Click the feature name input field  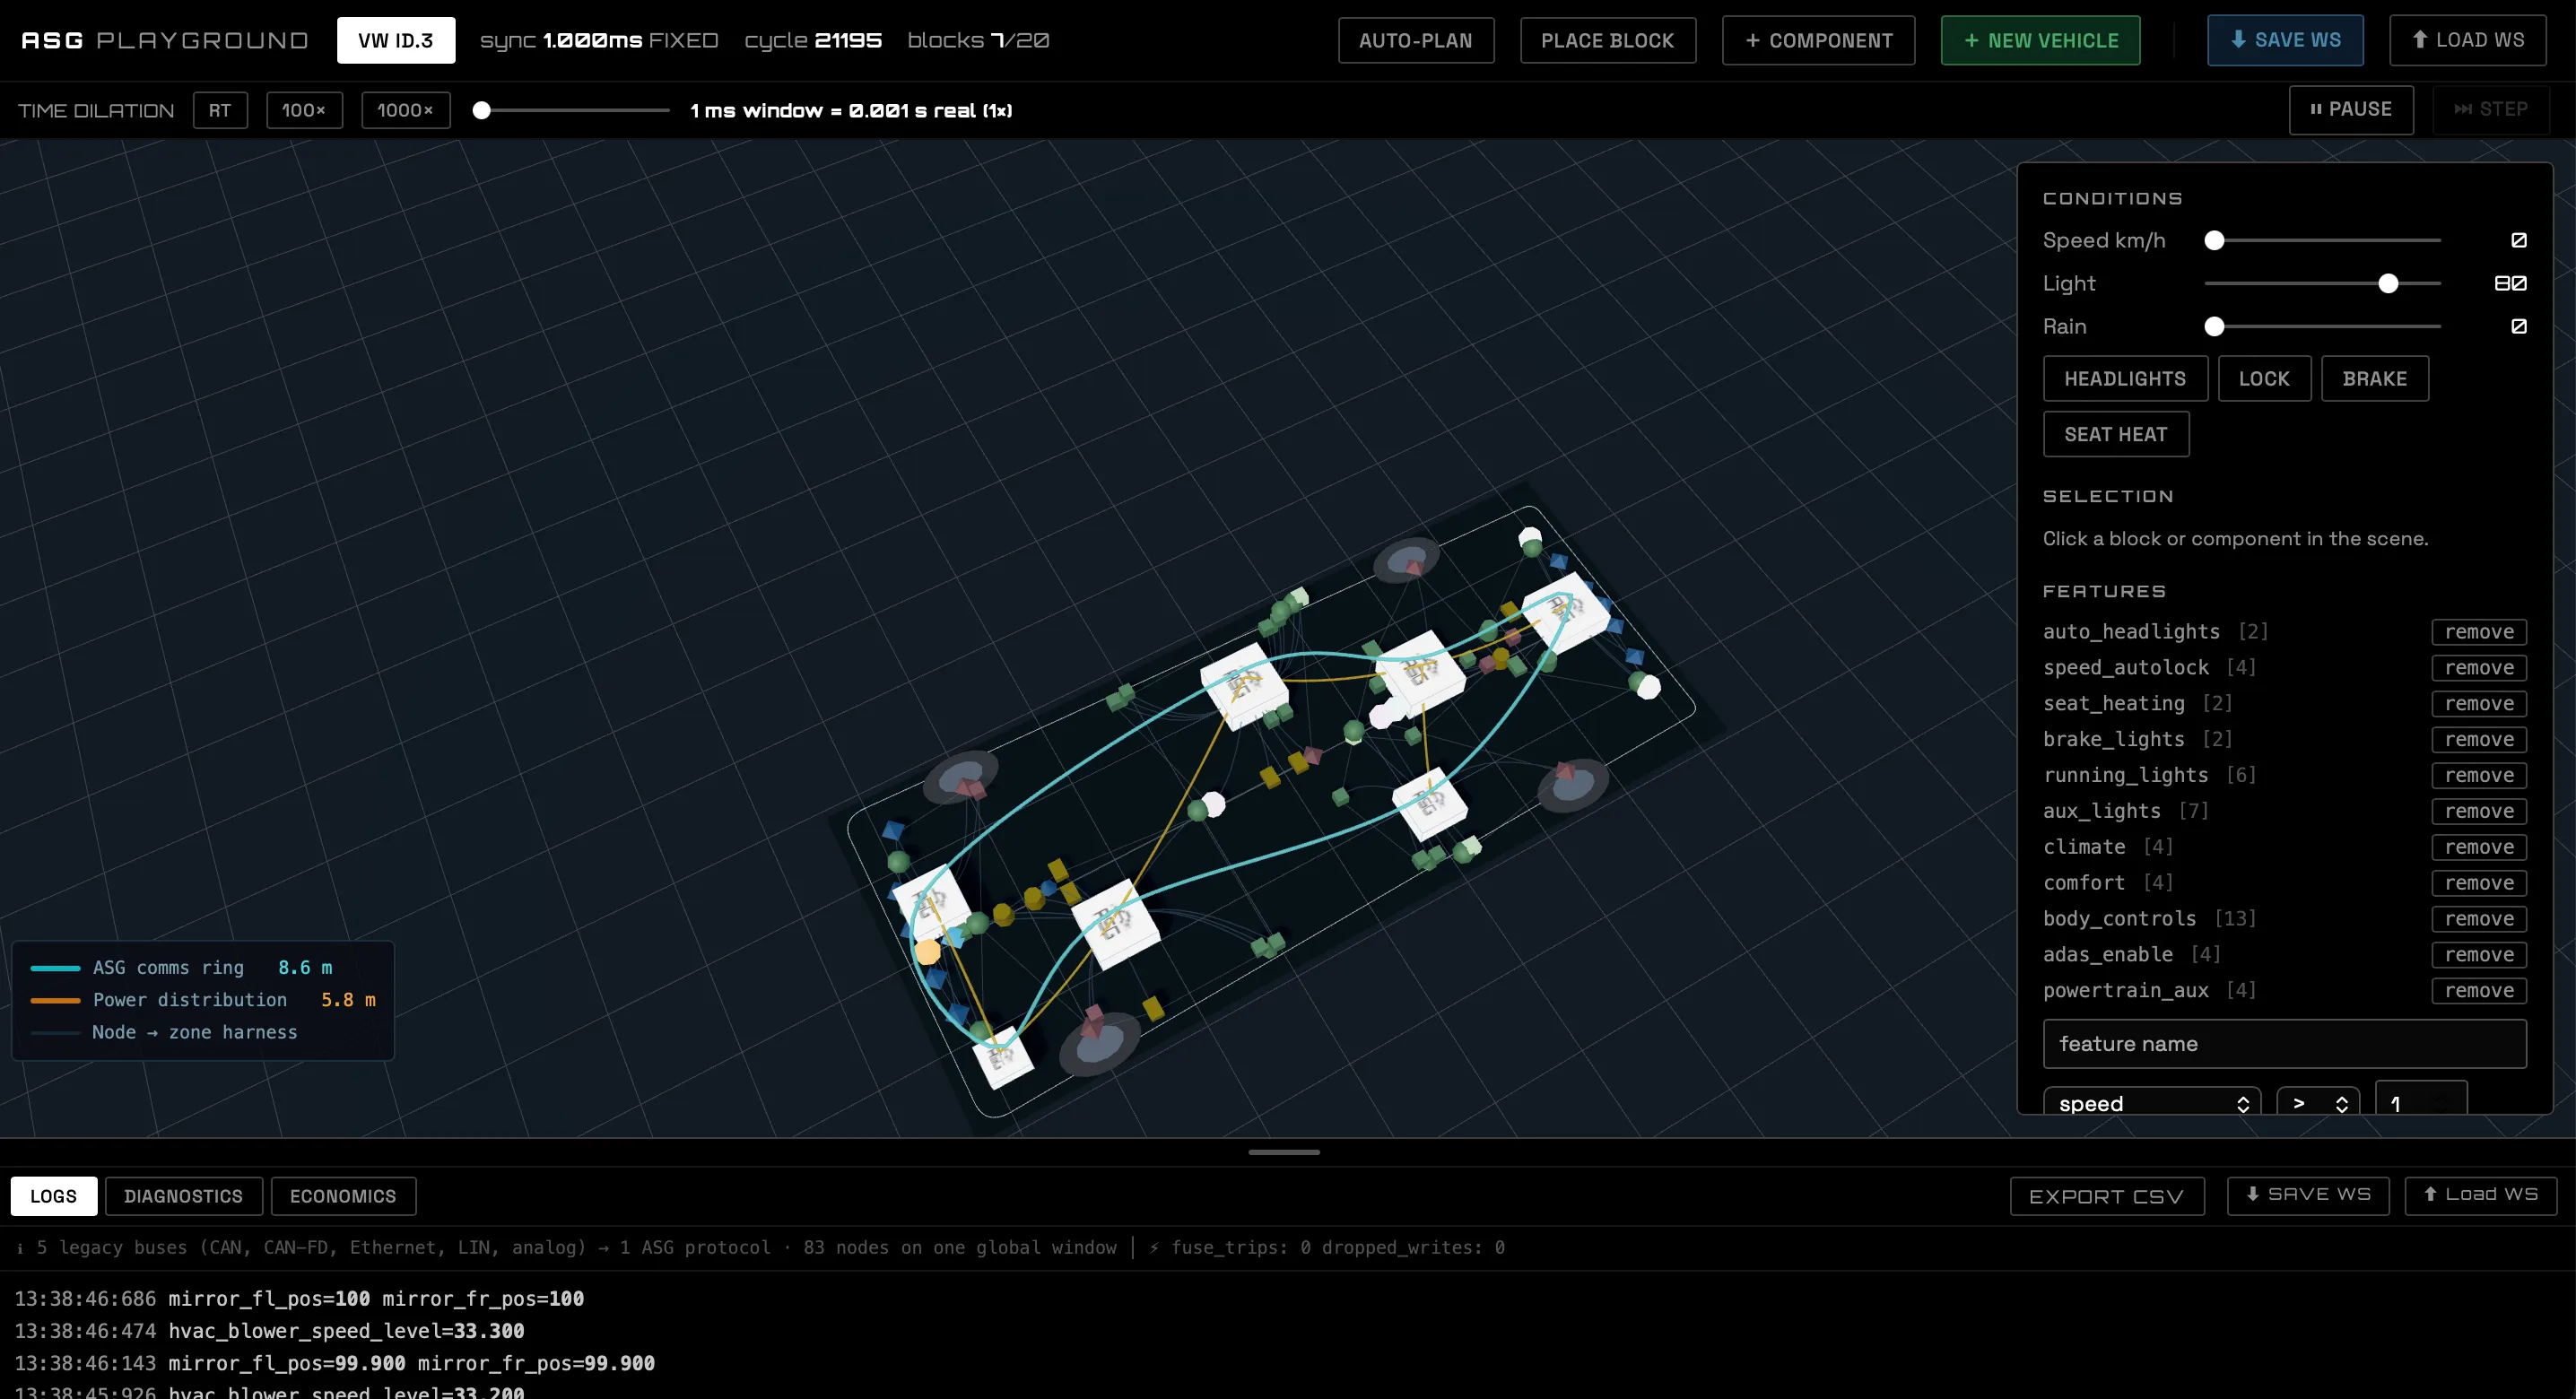(x=2285, y=1044)
